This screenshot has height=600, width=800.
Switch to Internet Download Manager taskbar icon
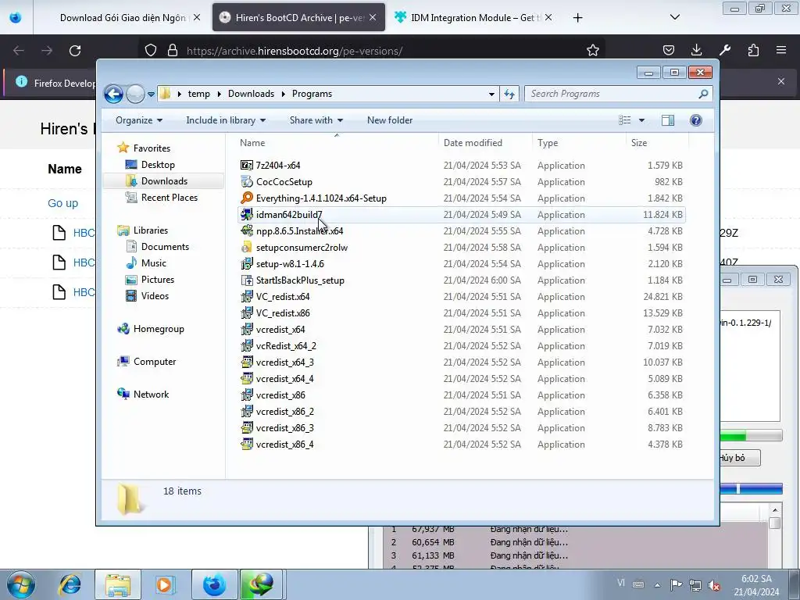pos(262,584)
